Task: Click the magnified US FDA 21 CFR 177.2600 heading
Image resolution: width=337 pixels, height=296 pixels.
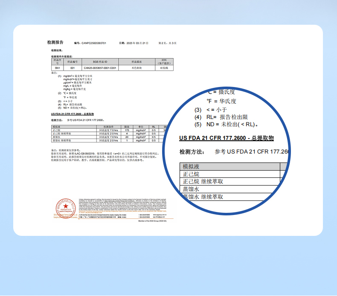Action: 226,138
